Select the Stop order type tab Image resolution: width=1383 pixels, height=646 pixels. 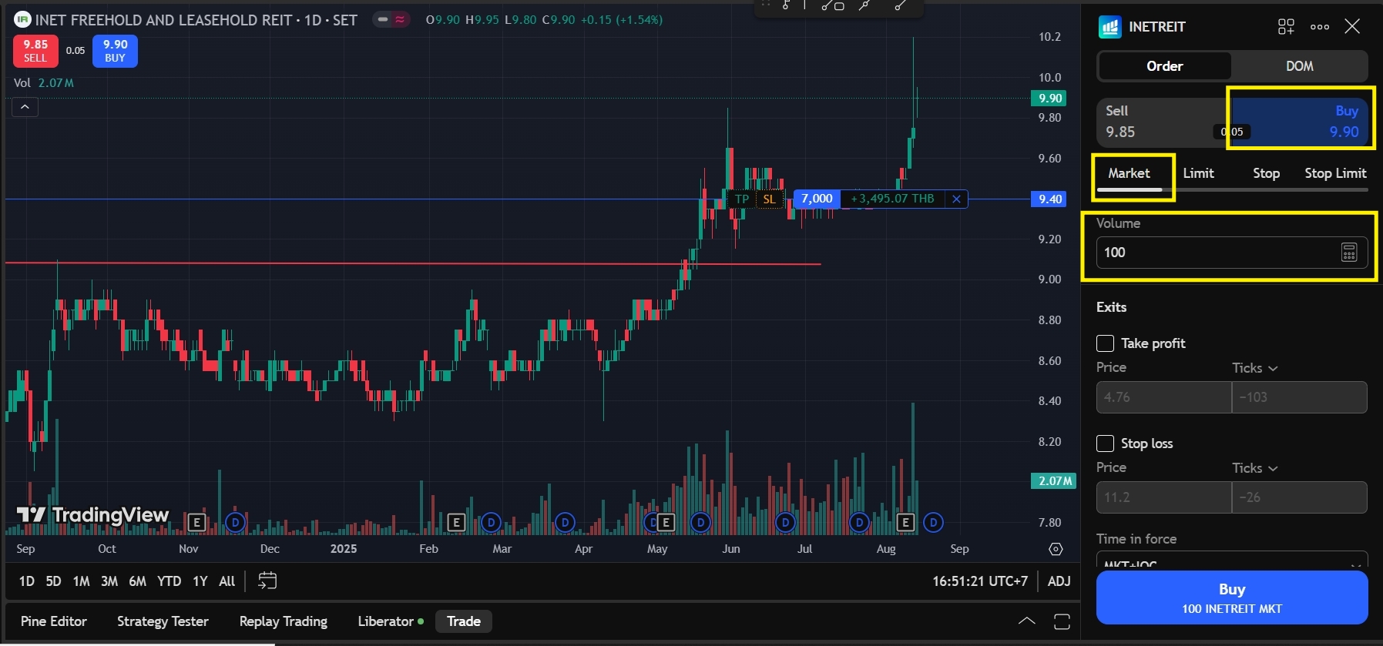pos(1266,174)
